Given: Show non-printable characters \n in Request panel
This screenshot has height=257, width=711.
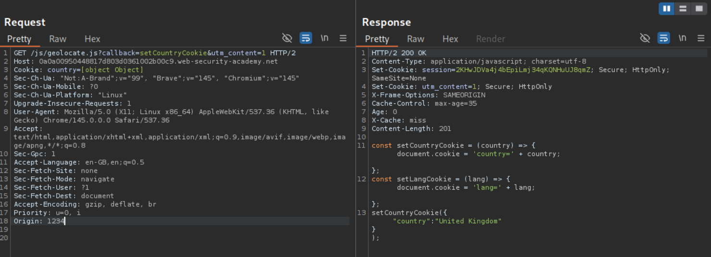Looking at the screenshot, I should click(x=325, y=38).
